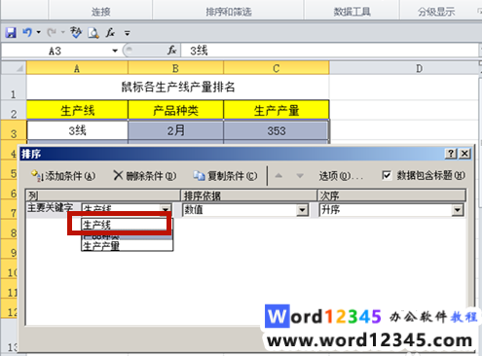Click the title cell 鼠标各生产线产量排名

[x=178, y=88]
